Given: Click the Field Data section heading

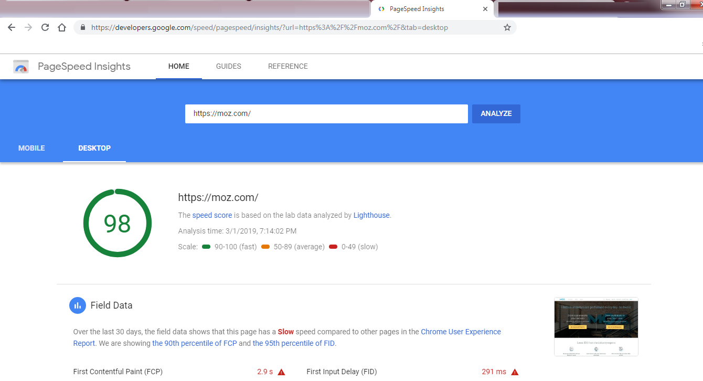Looking at the screenshot, I should click(x=111, y=305).
